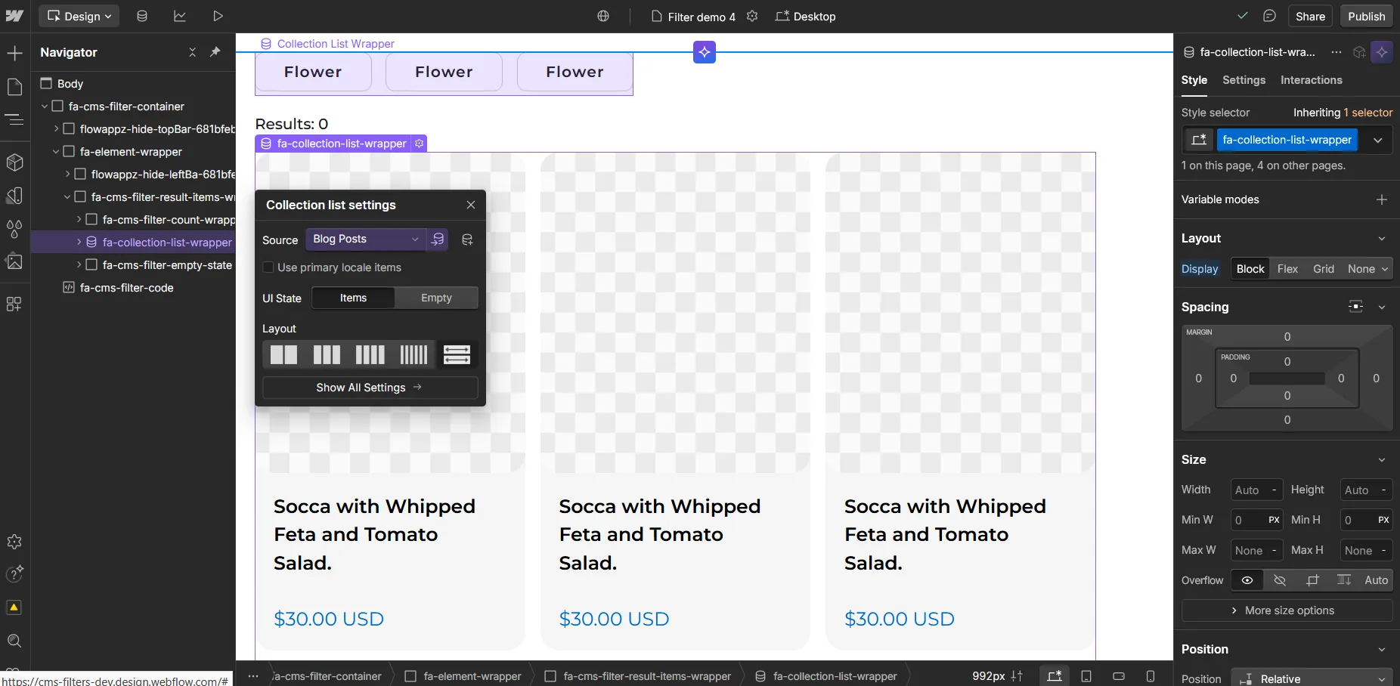The height and width of the screenshot is (686, 1400).
Task: Open the Insights chart icon in top bar
Action: [180, 16]
